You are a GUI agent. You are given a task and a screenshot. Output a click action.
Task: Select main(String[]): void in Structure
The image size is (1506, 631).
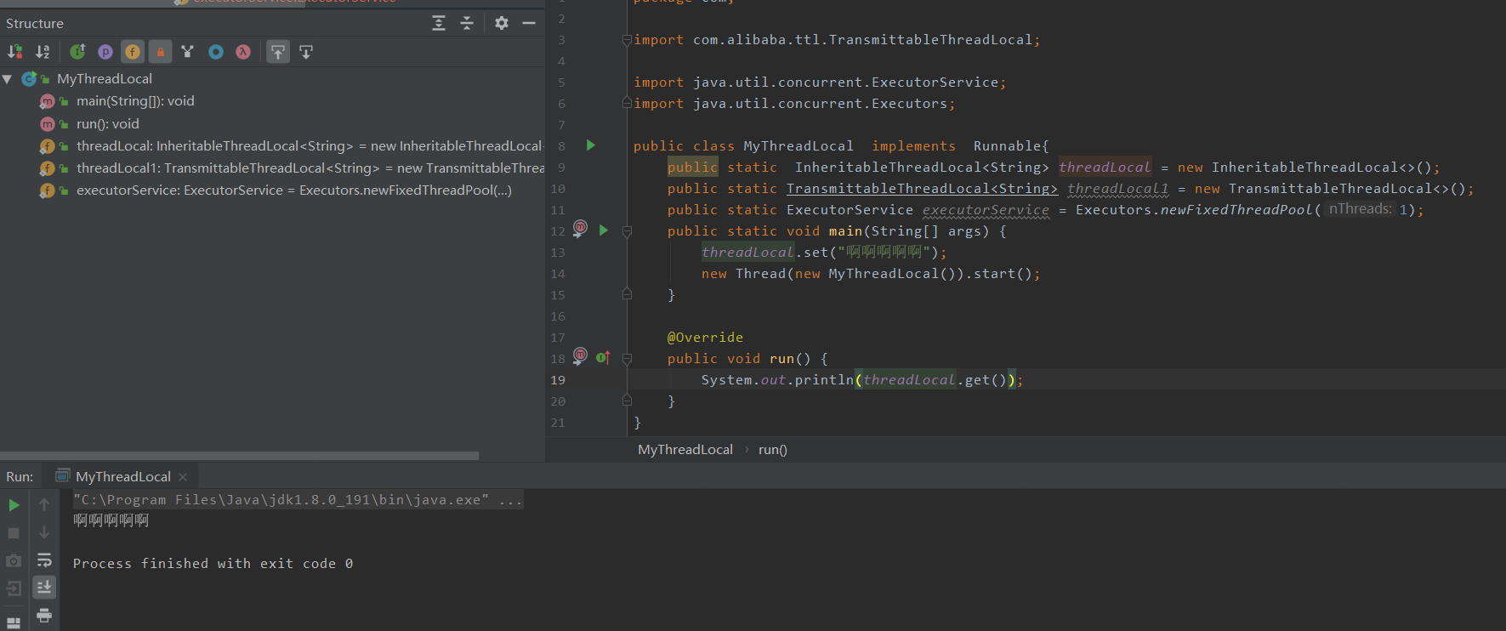[x=135, y=101]
